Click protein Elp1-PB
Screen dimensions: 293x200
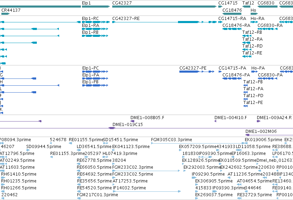point(95,85)
